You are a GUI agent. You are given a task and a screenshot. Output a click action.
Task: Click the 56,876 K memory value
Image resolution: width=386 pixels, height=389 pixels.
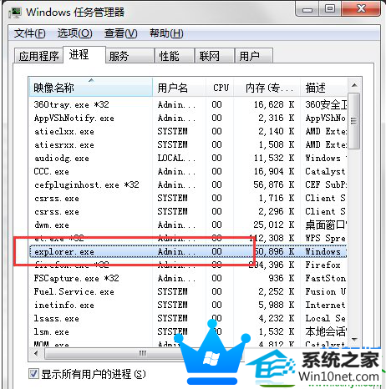click(x=274, y=184)
